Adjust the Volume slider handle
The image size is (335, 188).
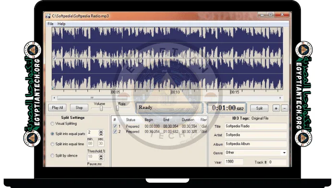pyautogui.click(x=101, y=108)
